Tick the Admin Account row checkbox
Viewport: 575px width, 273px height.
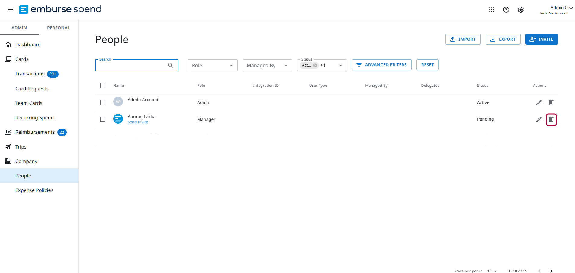[x=103, y=102]
